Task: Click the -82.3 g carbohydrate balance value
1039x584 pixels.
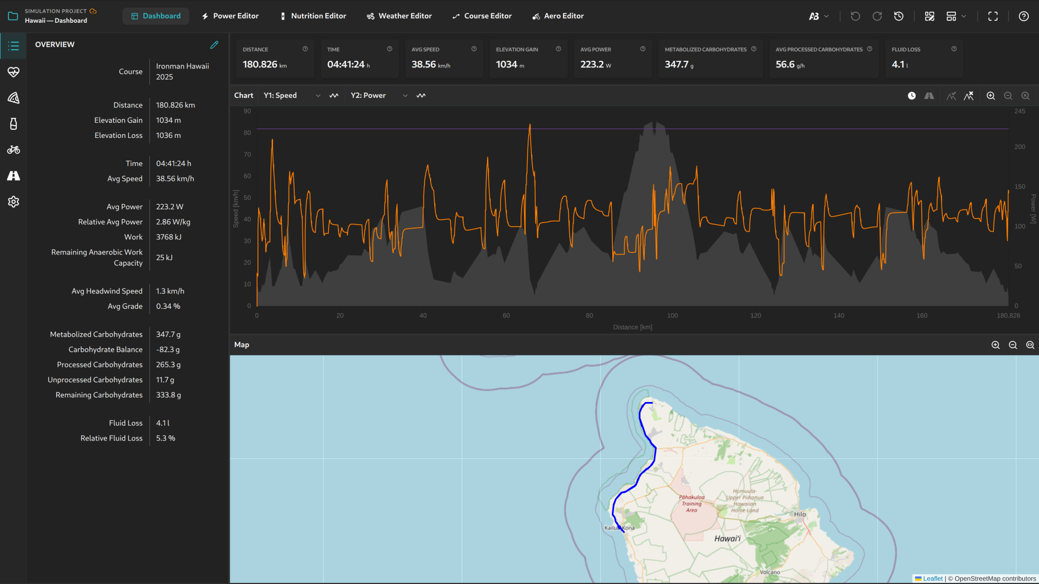Action: pyautogui.click(x=168, y=350)
